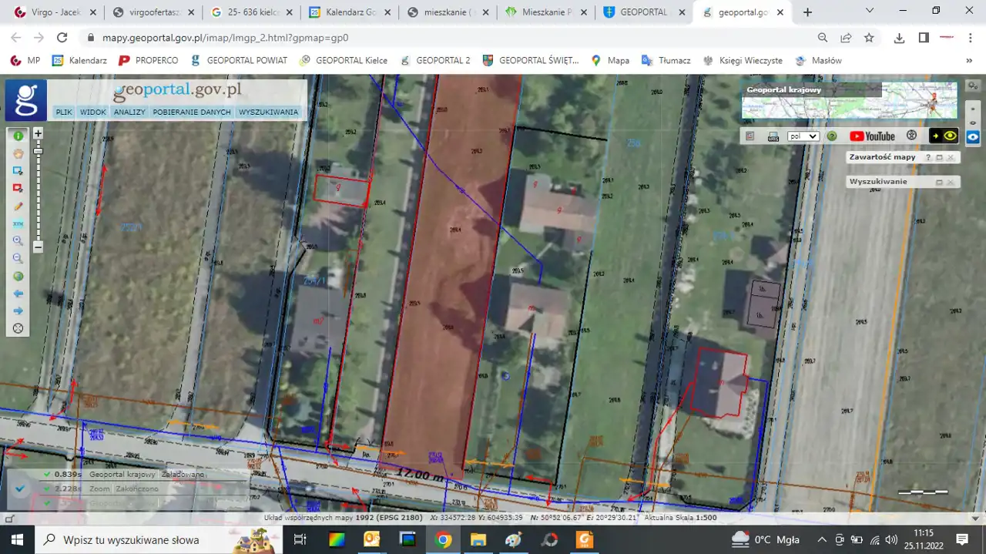Click the zoom slider plus button
Image resolution: width=986 pixels, height=554 pixels.
(38, 133)
